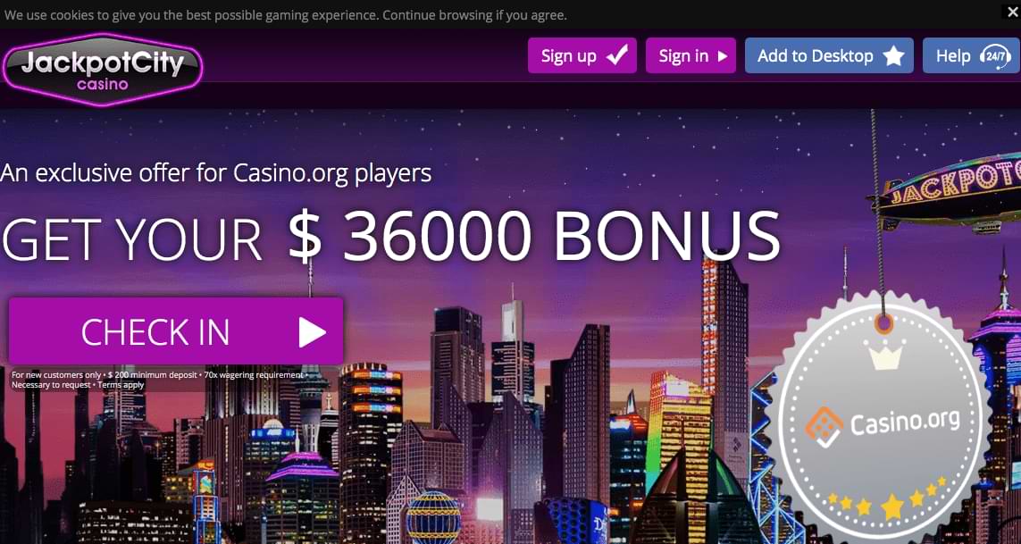Viewport: 1021px width, 544px height.
Task: Click the Casino.org text on the badge
Action: click(x=905, y=423)
